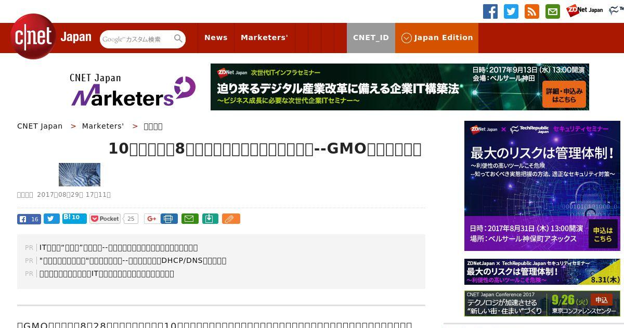Go to the CNET Japan breadcrumb link
The height and width of the screenshot is (328, 624).
(x=40, y=126)
